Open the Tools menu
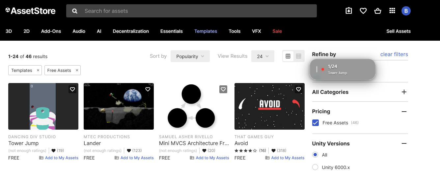The image size is (440, 171). coord(234,31)
